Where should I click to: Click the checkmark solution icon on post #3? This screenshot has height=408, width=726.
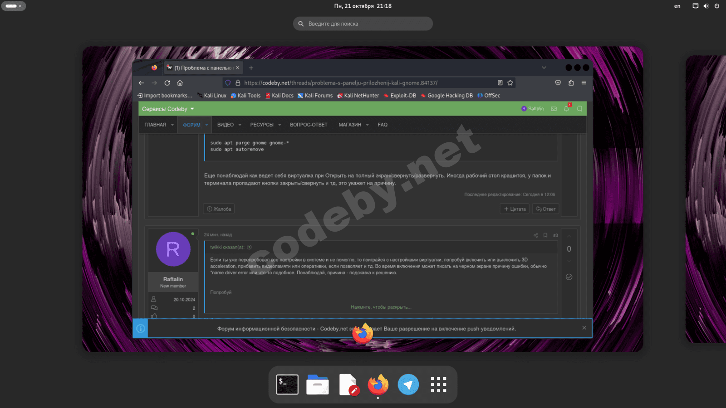[x=569, y=277]
